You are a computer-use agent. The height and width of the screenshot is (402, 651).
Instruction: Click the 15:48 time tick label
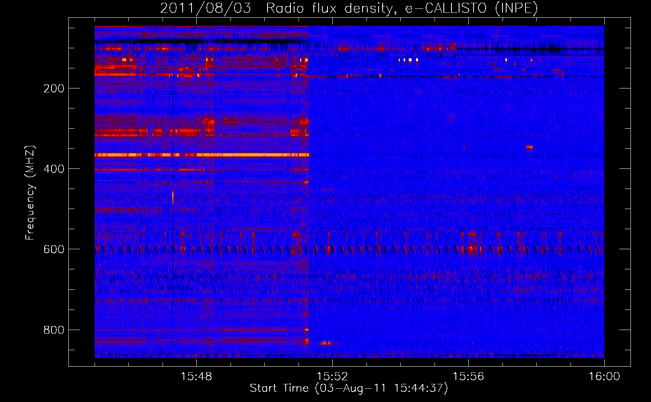click(x=196, y=377)
